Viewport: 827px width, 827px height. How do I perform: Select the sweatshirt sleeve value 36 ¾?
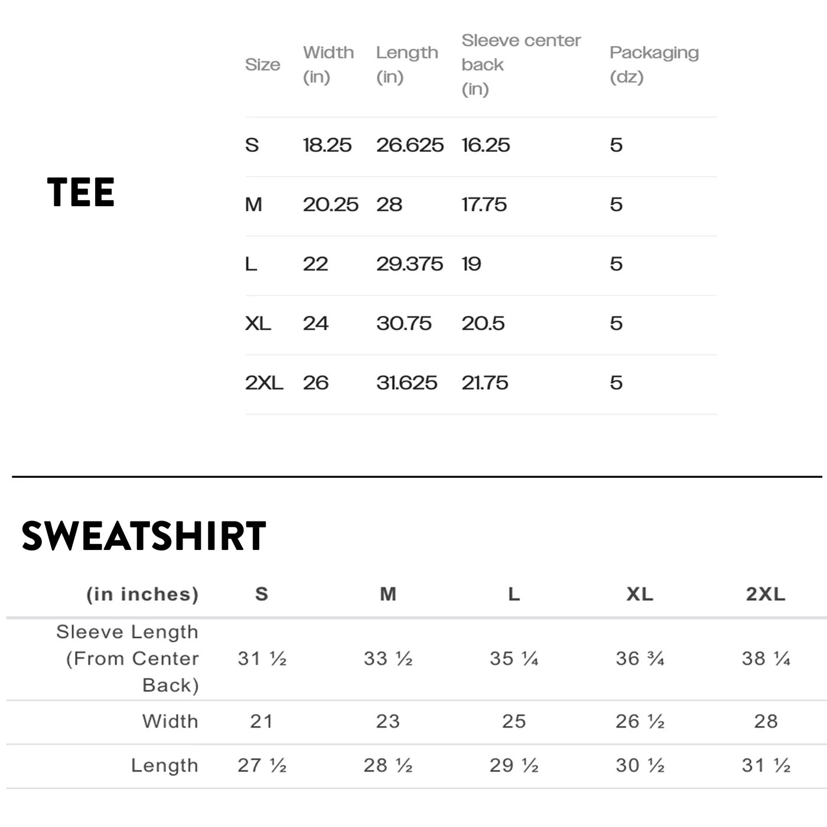(640, 659)
